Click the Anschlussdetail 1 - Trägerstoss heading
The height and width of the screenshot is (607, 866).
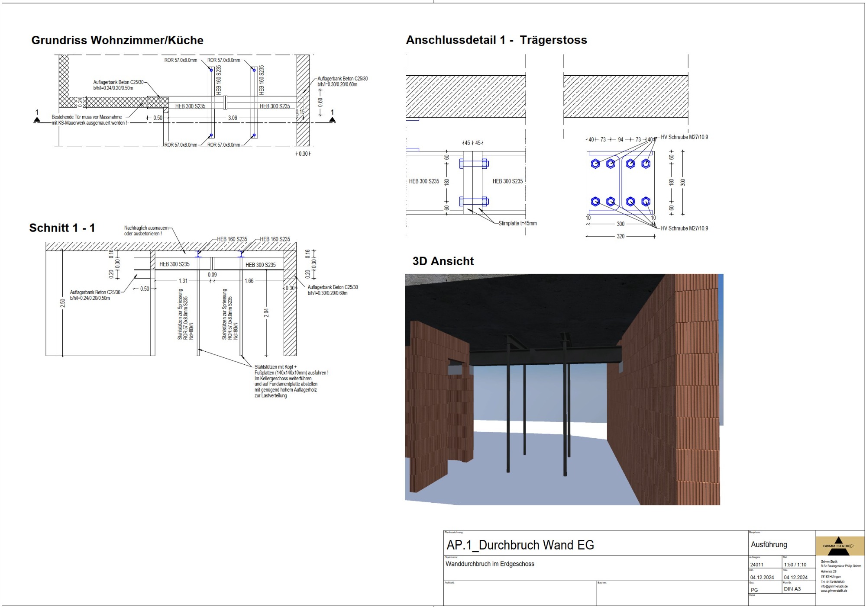(x=496, y=40)
